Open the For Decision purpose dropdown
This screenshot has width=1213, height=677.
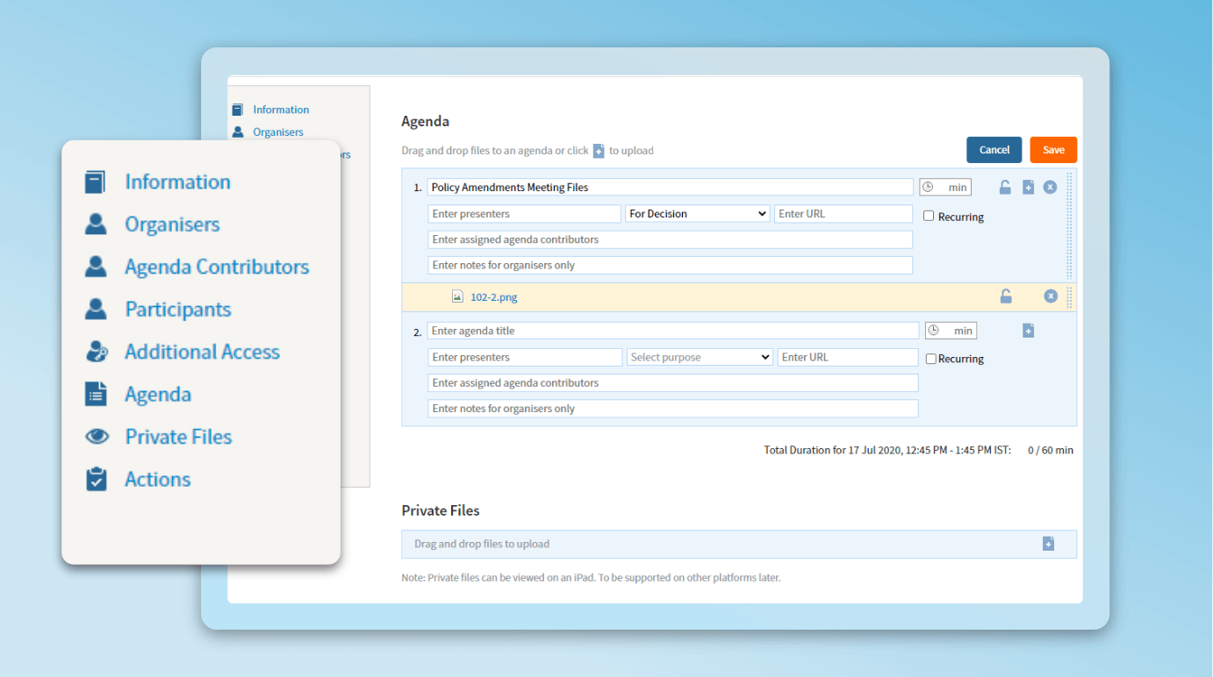pos(698,214)
